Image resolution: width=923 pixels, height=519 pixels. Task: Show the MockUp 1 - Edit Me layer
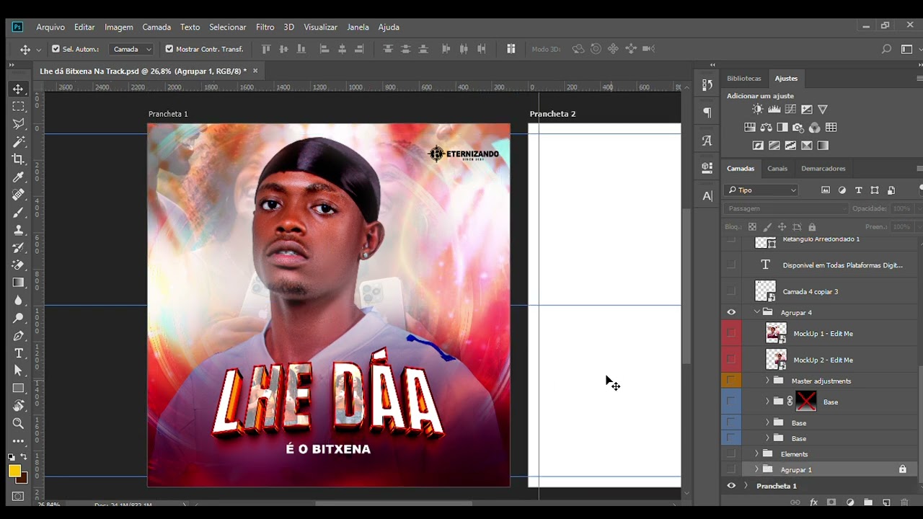click(x=731, y=333)
